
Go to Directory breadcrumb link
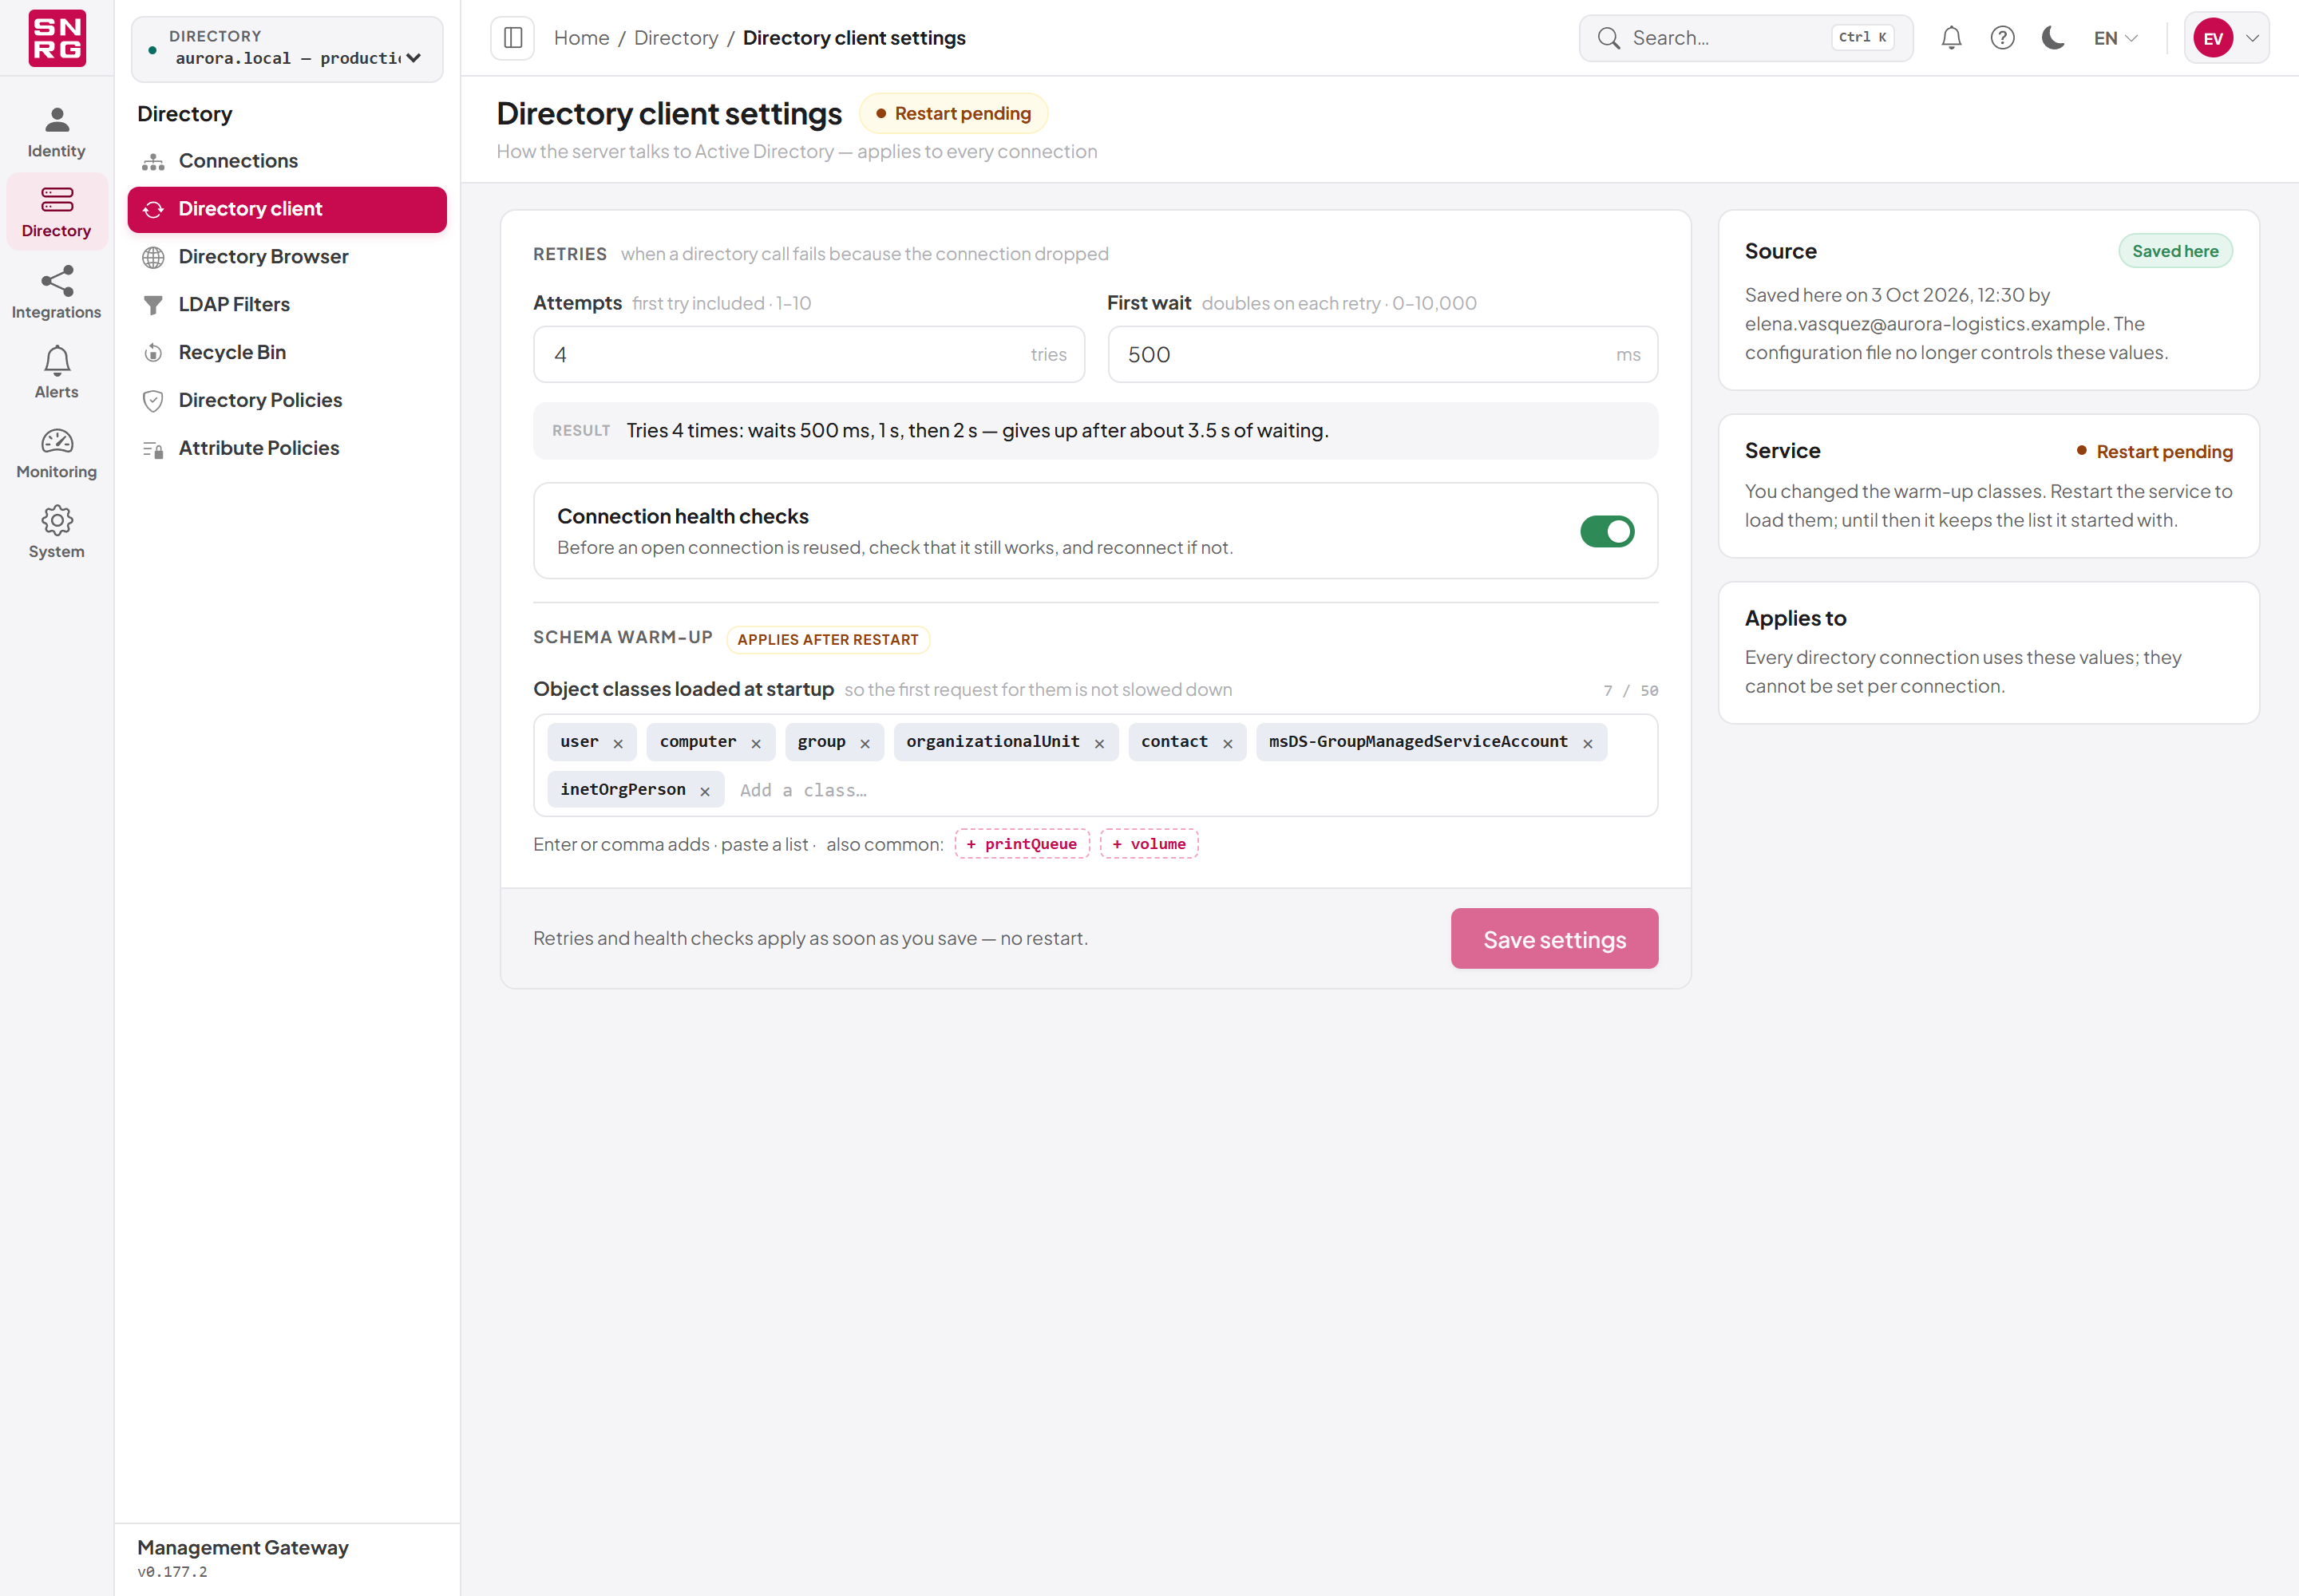[x=676, y=38]
